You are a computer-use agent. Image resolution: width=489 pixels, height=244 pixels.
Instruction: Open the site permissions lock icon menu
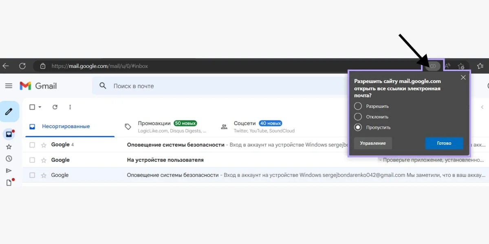coord(44,65)
